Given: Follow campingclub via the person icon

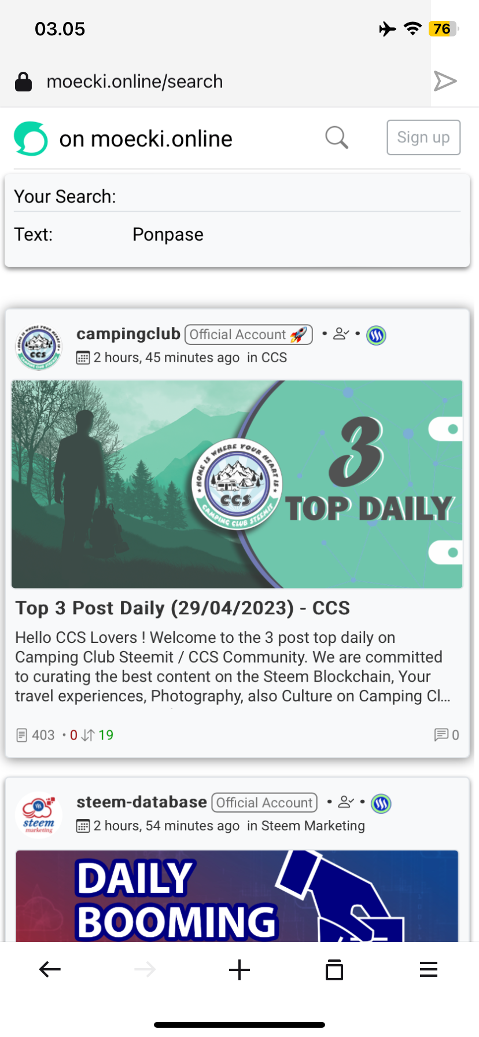Looking at the screenshot, I should tap(341, 334).
